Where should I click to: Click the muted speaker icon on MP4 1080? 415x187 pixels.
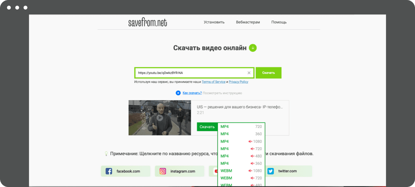(x=250, y=141)
